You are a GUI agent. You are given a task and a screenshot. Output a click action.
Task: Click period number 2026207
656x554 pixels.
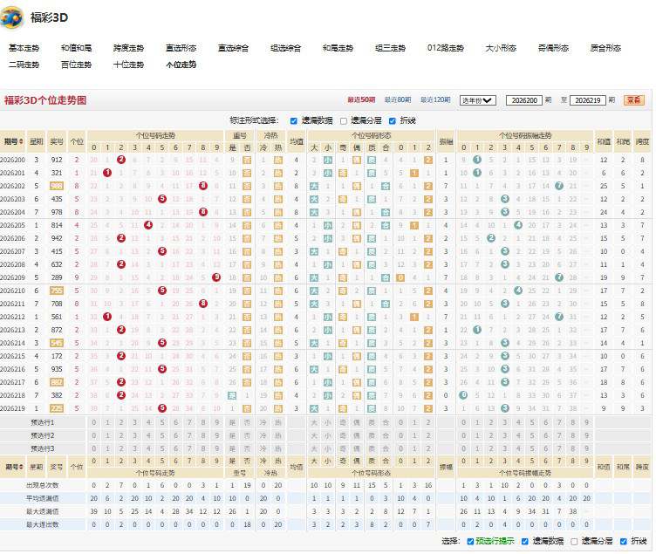click(x=12, y=251)
